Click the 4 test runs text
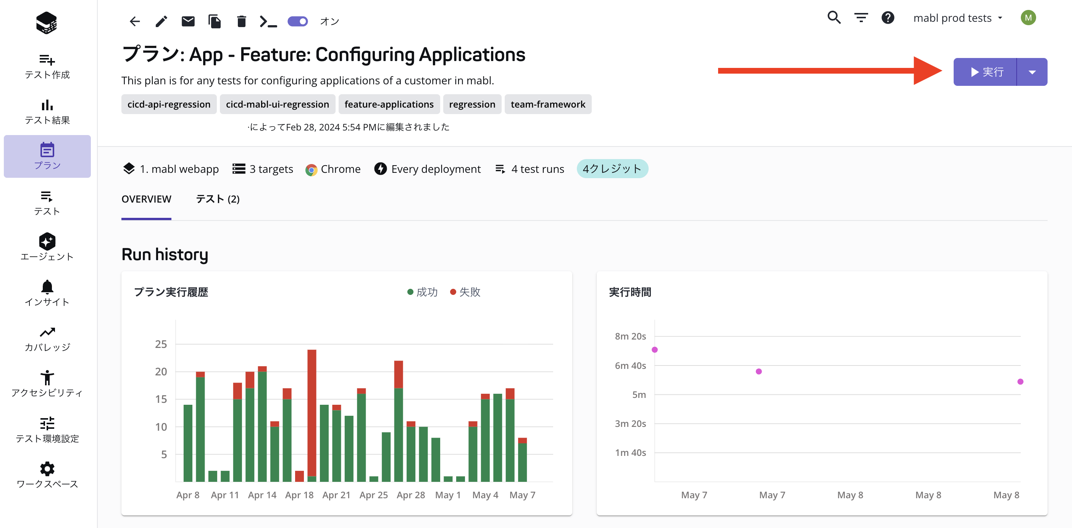Screen dimensions: 1072x528 [x=538, y=169]
